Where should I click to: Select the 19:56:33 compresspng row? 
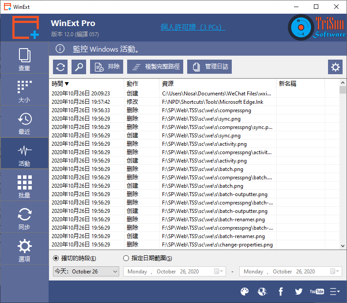point(194,110)
